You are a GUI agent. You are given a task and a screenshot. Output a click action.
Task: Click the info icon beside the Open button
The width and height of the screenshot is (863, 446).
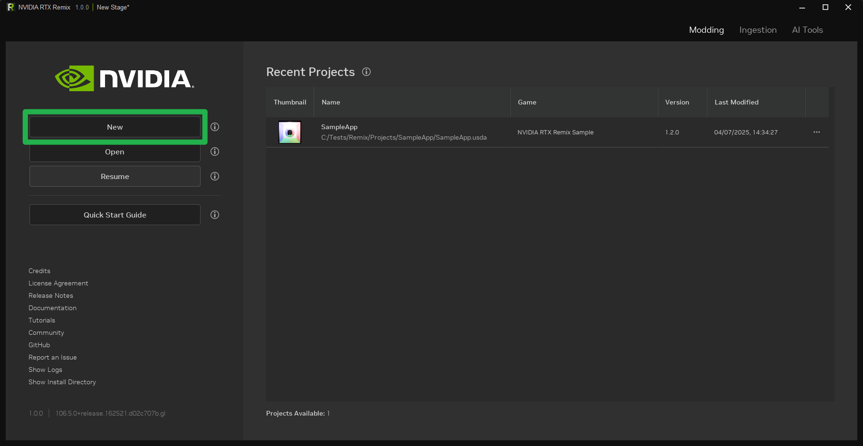214,152
